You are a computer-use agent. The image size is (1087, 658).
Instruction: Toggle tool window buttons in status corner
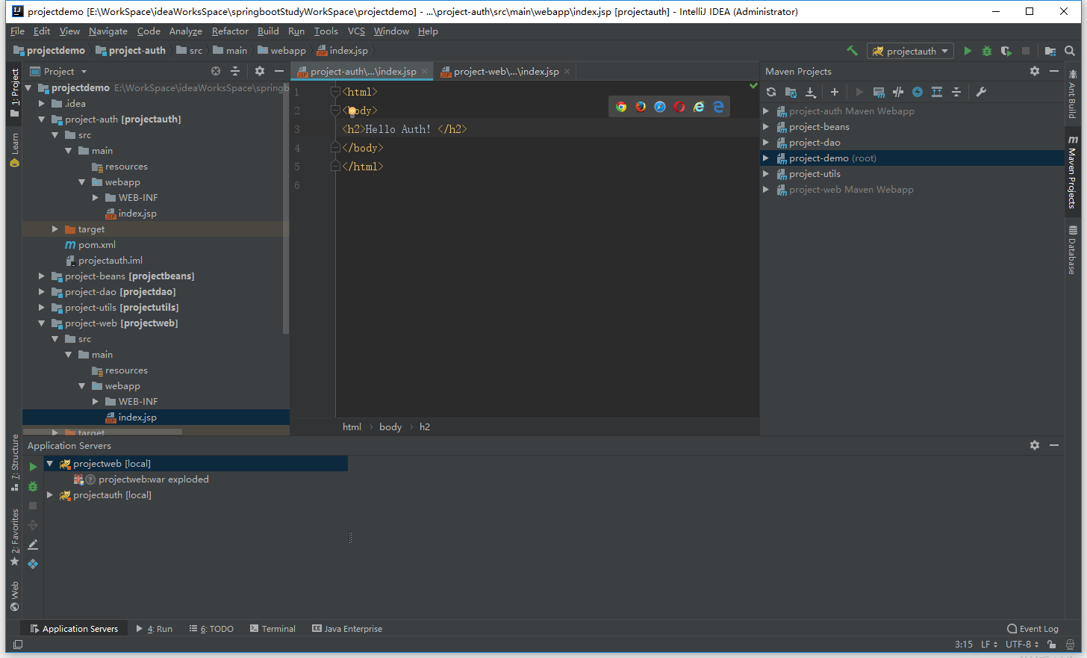[x=18, y=645]
